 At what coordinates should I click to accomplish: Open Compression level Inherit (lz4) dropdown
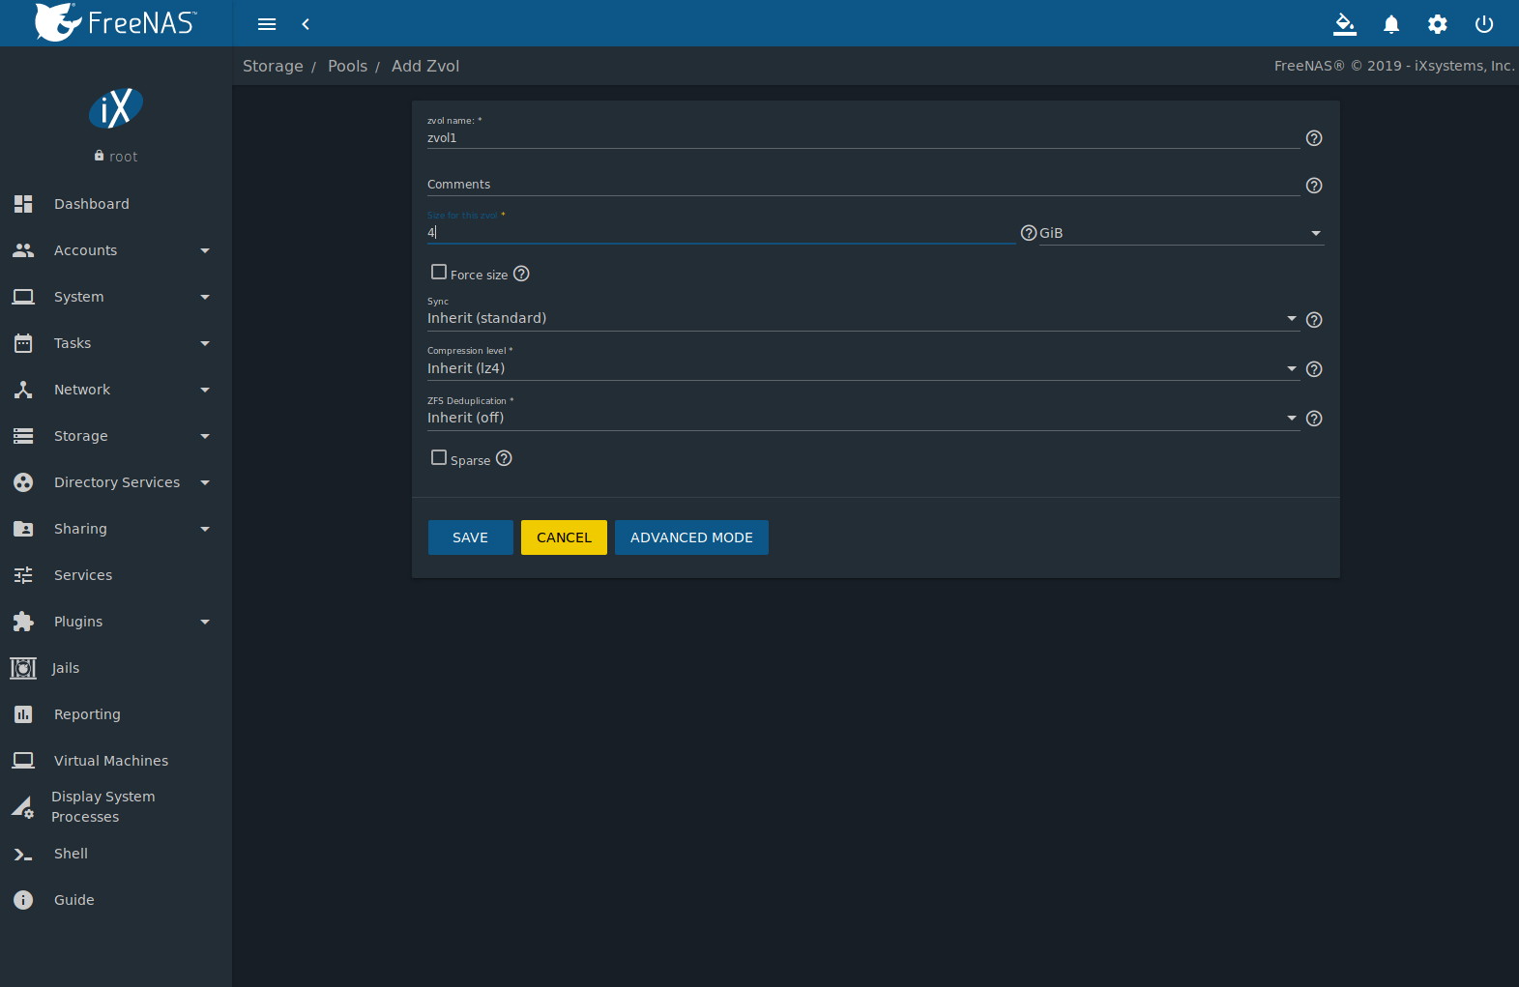(x=862, y=368)
